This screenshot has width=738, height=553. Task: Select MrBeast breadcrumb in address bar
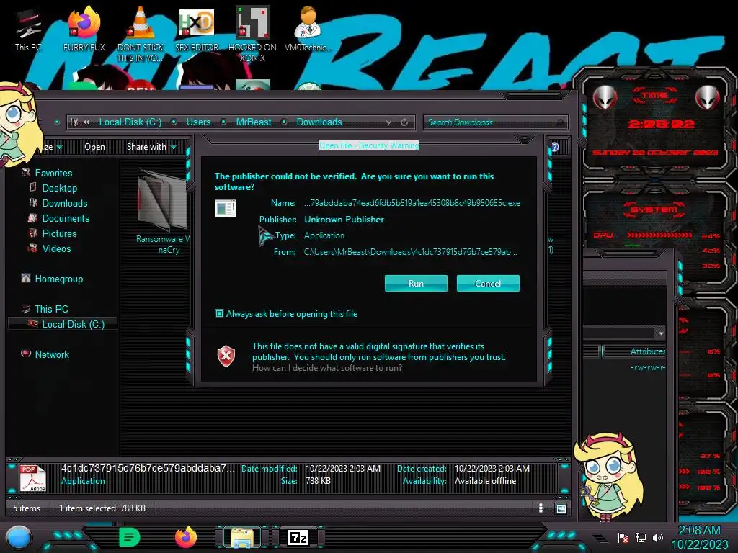[x=254, y=122]
